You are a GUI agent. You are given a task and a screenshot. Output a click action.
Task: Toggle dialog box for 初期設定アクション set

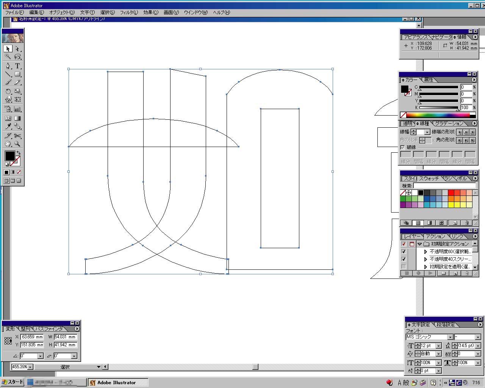click(x=412, y=244)
